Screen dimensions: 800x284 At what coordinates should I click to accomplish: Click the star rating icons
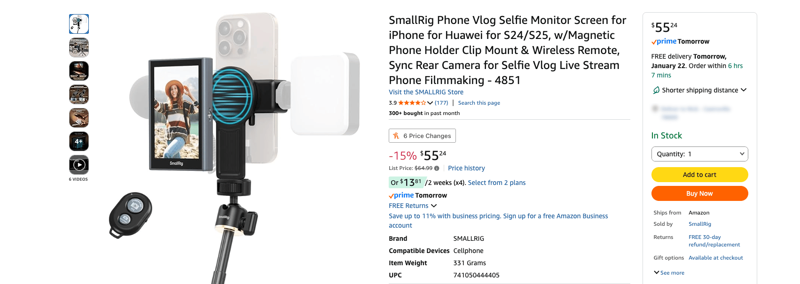[412, 103]
